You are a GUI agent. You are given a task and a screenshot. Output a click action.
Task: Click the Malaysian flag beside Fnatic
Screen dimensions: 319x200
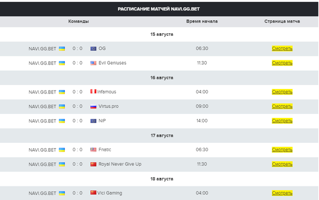point(93,150)
